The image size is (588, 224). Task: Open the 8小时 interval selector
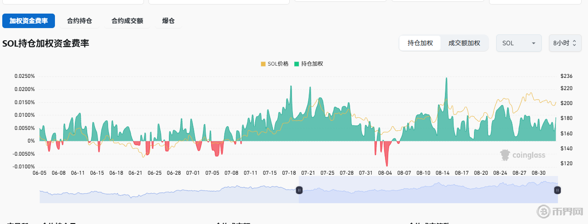(564, 43)
